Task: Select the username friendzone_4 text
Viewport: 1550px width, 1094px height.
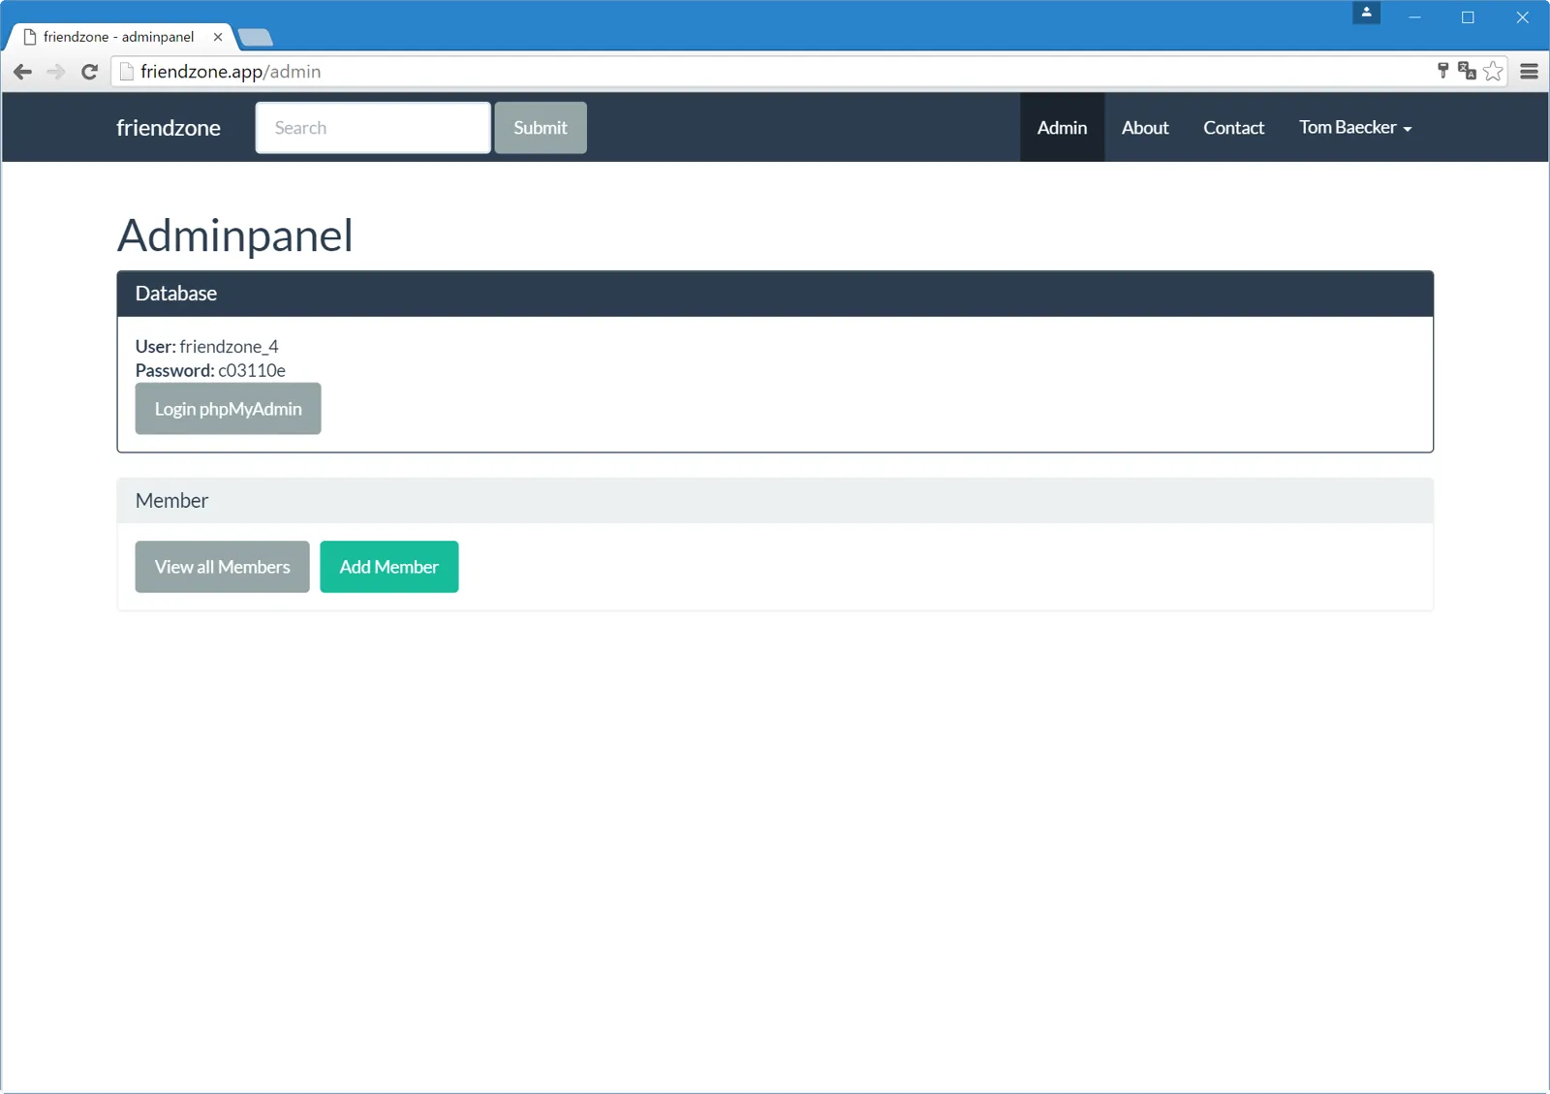Action: [x=229, y=347]
